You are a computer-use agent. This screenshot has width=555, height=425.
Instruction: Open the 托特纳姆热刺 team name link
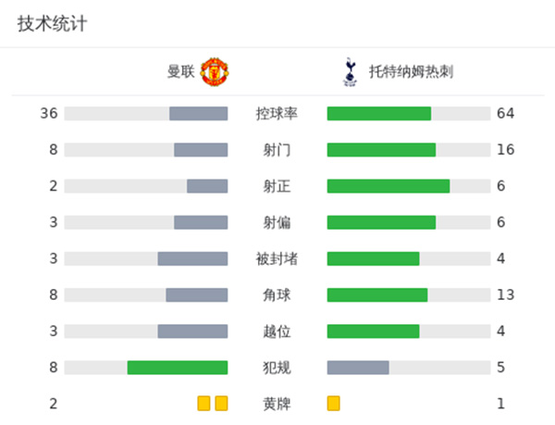[411, 71]
